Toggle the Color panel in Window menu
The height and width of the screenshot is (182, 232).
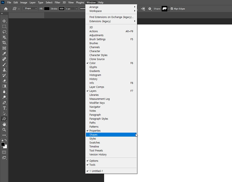click(111, 63)
